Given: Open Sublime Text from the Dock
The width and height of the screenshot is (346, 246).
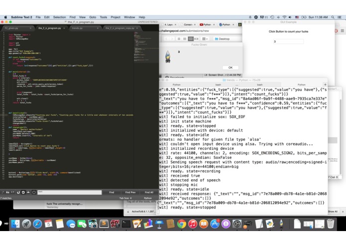Looking at the screenshot, I should coord(104,224).
